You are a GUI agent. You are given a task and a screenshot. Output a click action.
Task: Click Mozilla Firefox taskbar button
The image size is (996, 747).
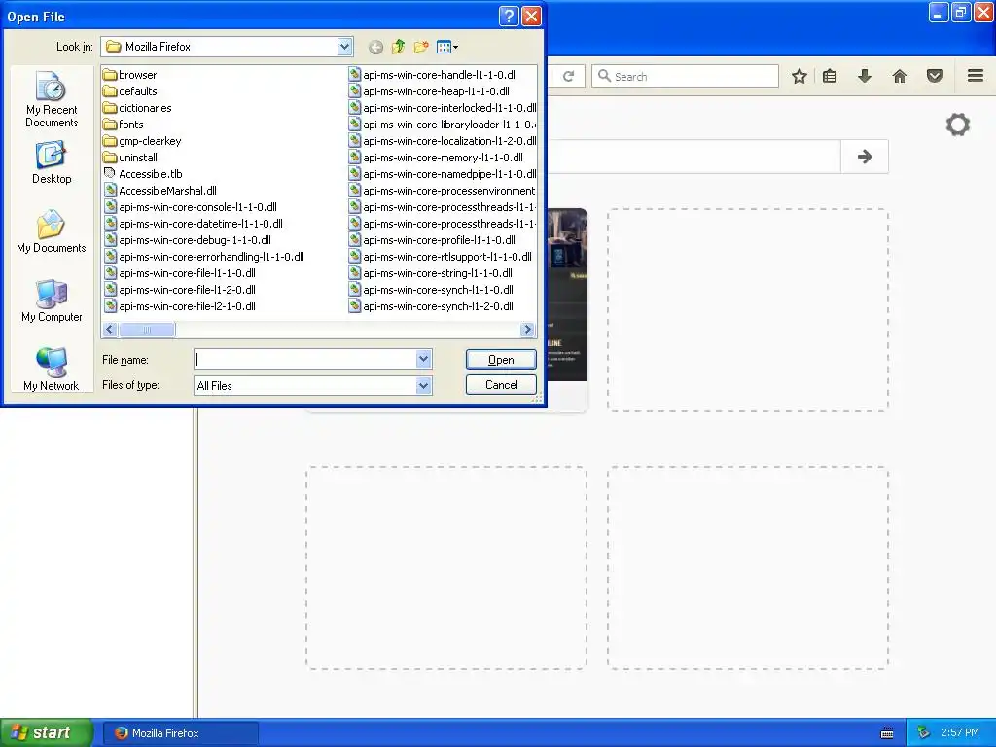(x=180, y=733)
